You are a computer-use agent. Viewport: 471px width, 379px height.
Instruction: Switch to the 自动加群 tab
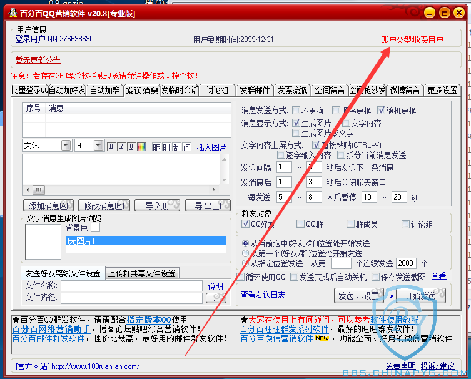(105, 91)
